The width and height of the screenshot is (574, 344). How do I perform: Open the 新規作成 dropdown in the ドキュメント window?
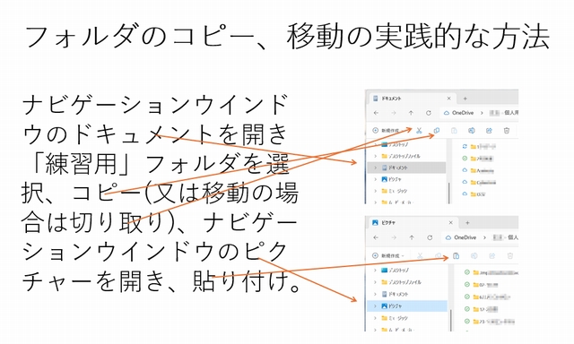pos(388,131)
